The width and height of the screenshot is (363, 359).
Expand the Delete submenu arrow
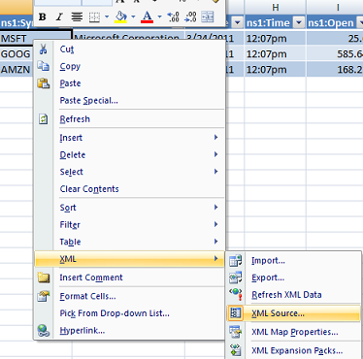(216, 154)
